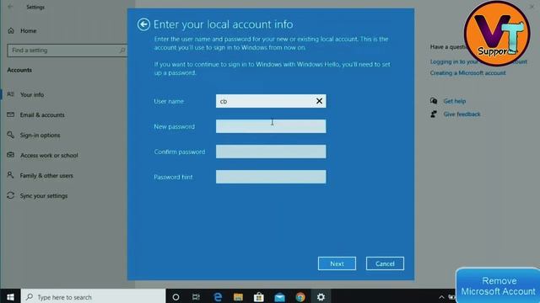Click the Your info person icon
Viewport: 540px width, 303px height.
[11, 94]
